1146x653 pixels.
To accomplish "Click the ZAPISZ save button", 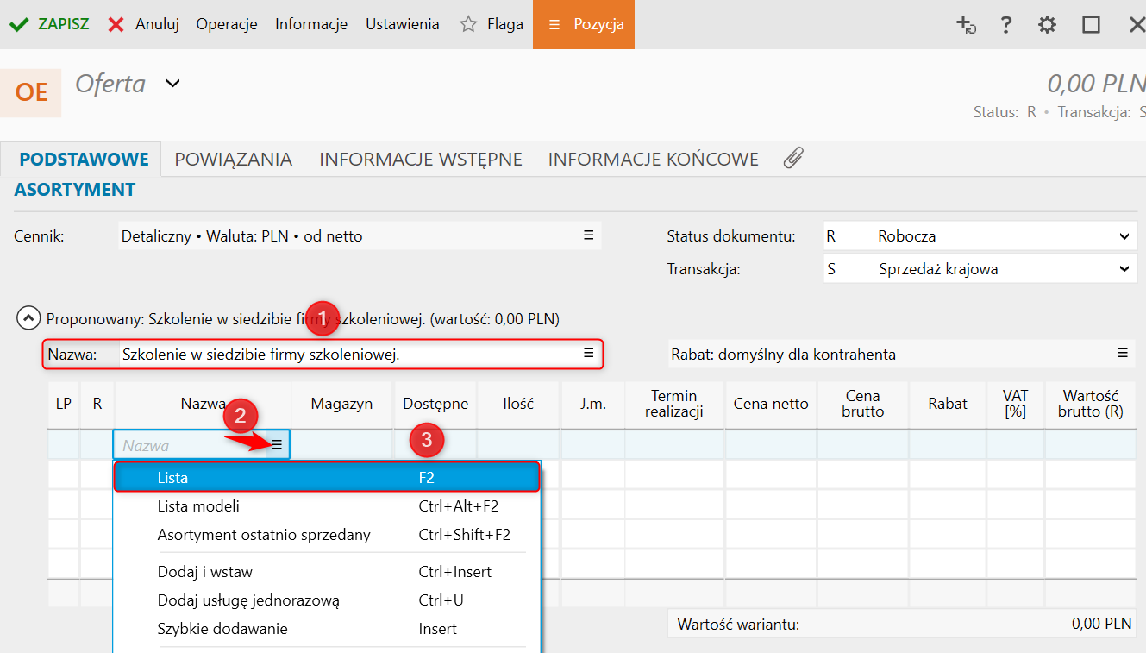I will (49, 24).
